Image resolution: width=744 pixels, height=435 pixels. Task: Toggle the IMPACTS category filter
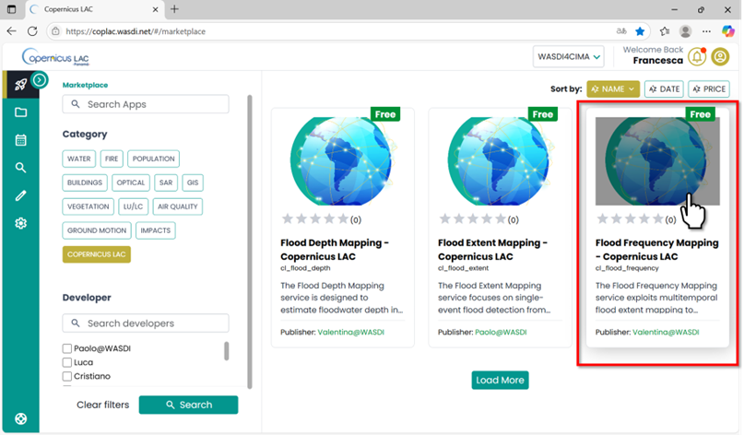click(155, 230)
